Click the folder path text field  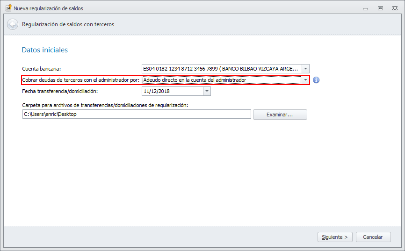click(137, 114)
